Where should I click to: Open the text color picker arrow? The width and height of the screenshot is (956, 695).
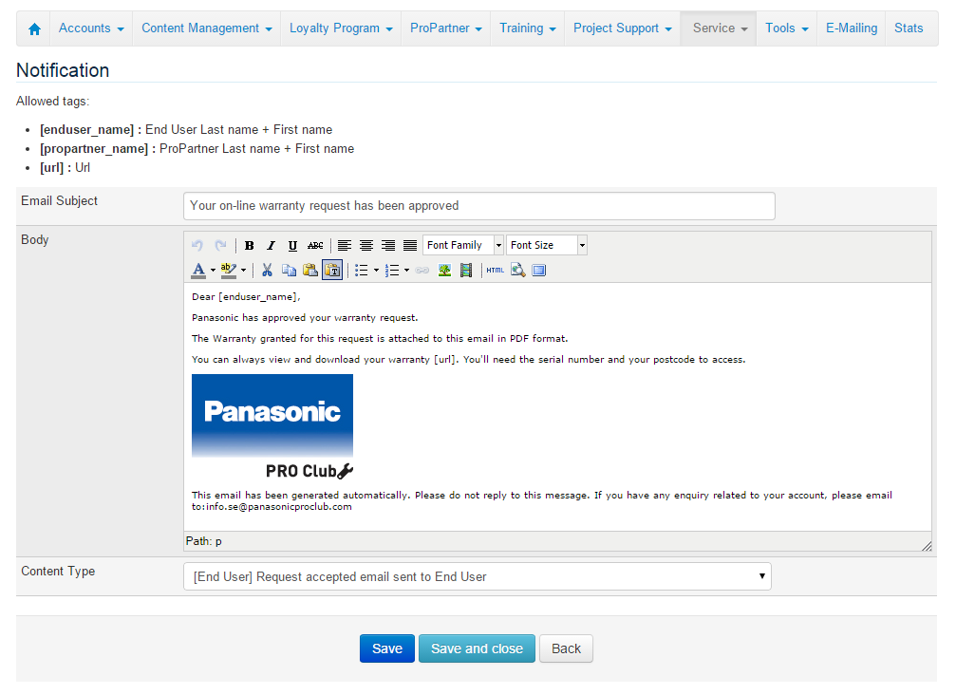pyautogui.click(x=213, y=271)
